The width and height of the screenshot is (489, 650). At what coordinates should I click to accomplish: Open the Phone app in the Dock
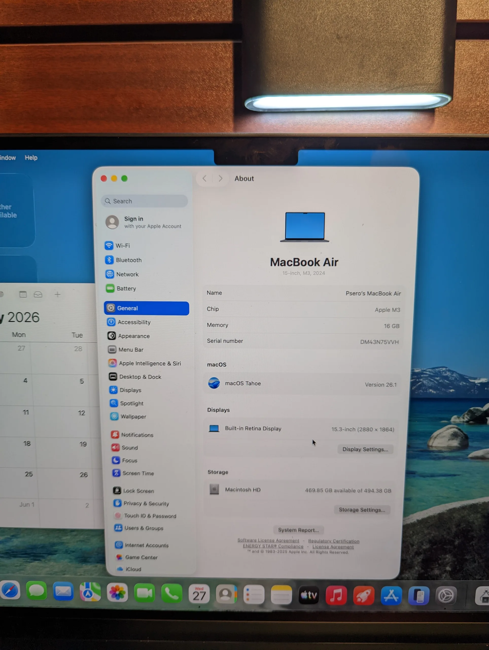[172, 594]
